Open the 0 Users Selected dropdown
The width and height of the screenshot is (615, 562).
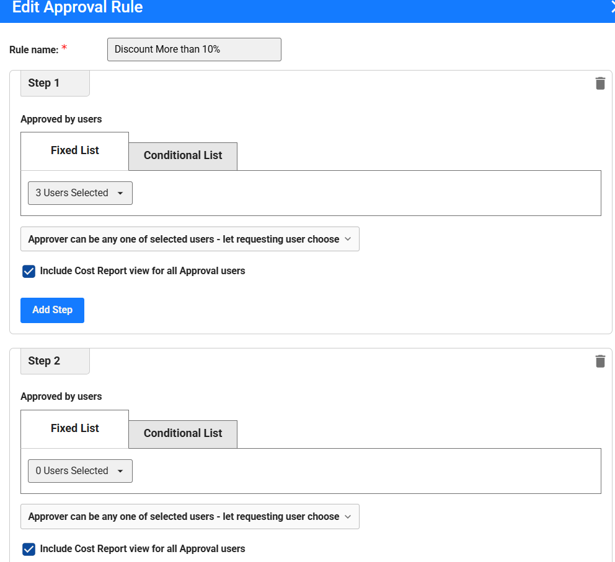[80, 471]
